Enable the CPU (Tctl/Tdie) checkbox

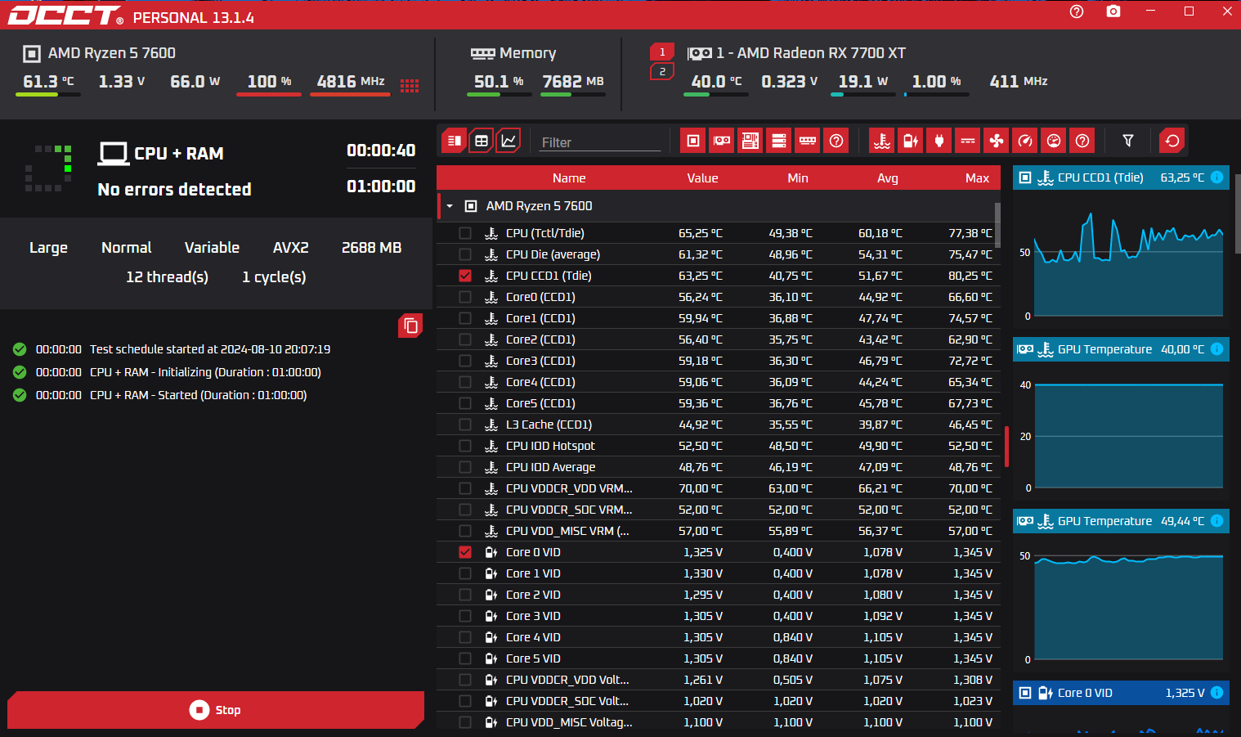465,233
